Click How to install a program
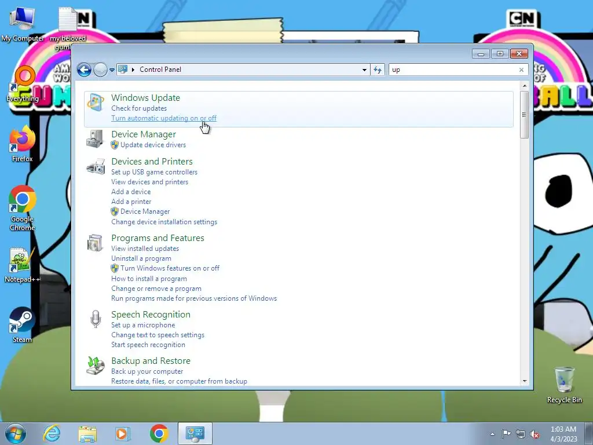The height and width of the screenshot is (445, 593). click(x=149, y=279)
